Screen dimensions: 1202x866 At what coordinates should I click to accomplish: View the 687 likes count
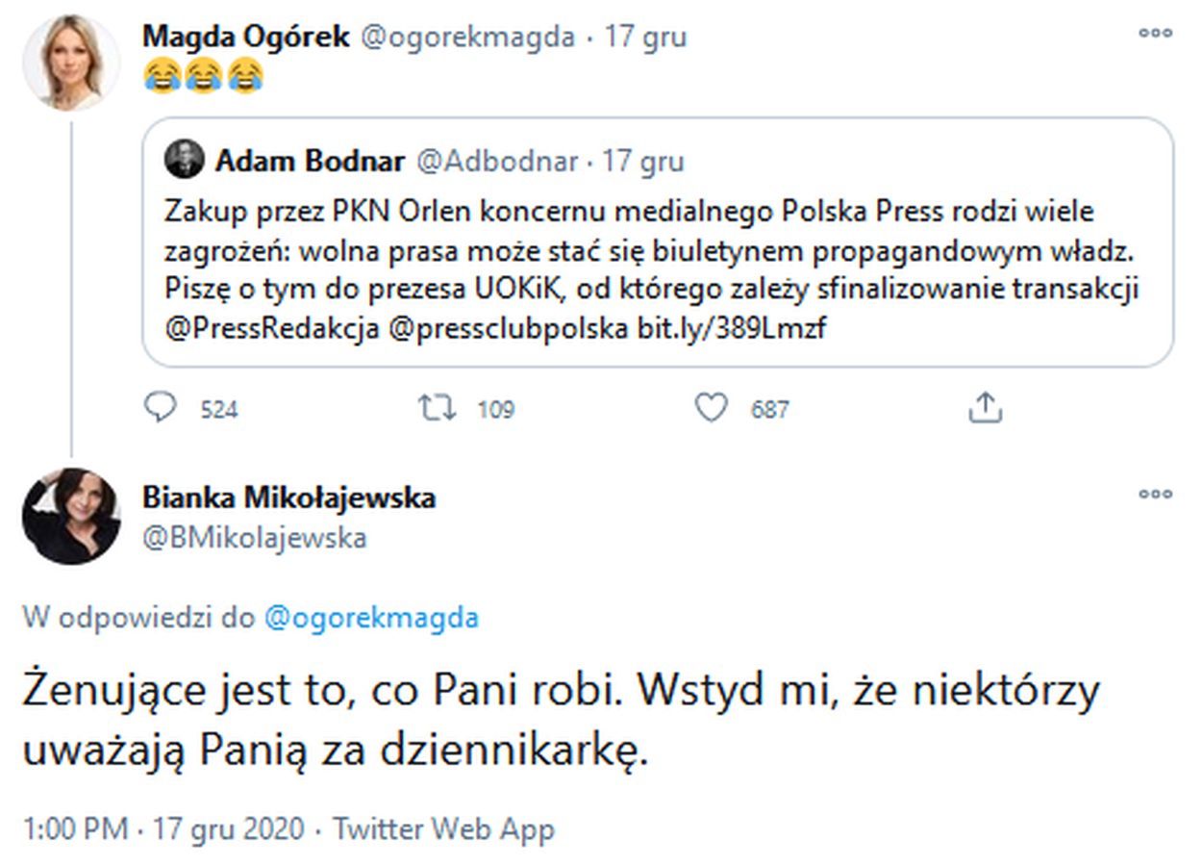point(769,410)
